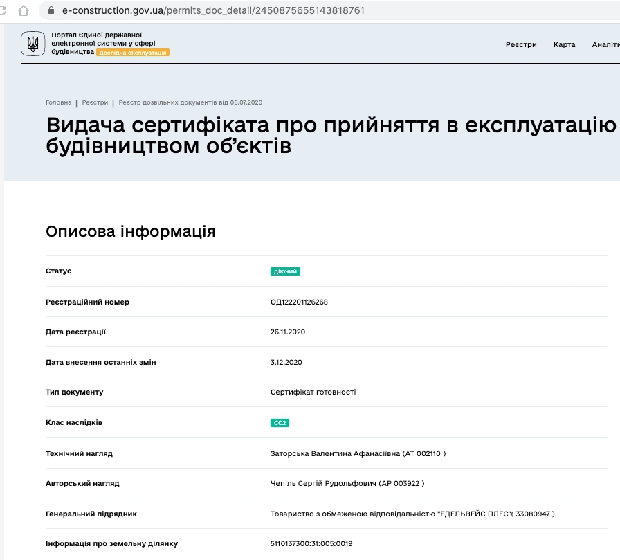620x560 pixels.
Task: Select ЕДЕЛЬВЕЙС ПЛЕС contractor value
Action: [x=412, y=514]
